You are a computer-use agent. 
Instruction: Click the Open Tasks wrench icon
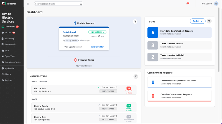[x=3, y=56]
